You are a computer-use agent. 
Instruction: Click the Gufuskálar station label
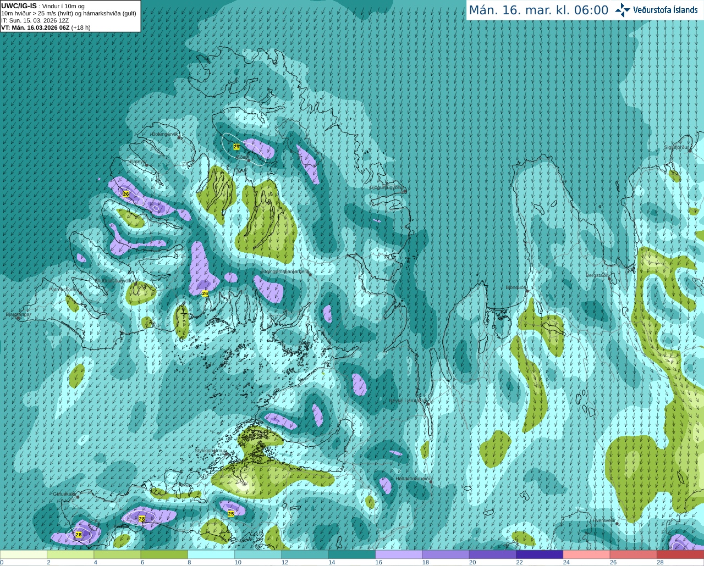[64, 494]
